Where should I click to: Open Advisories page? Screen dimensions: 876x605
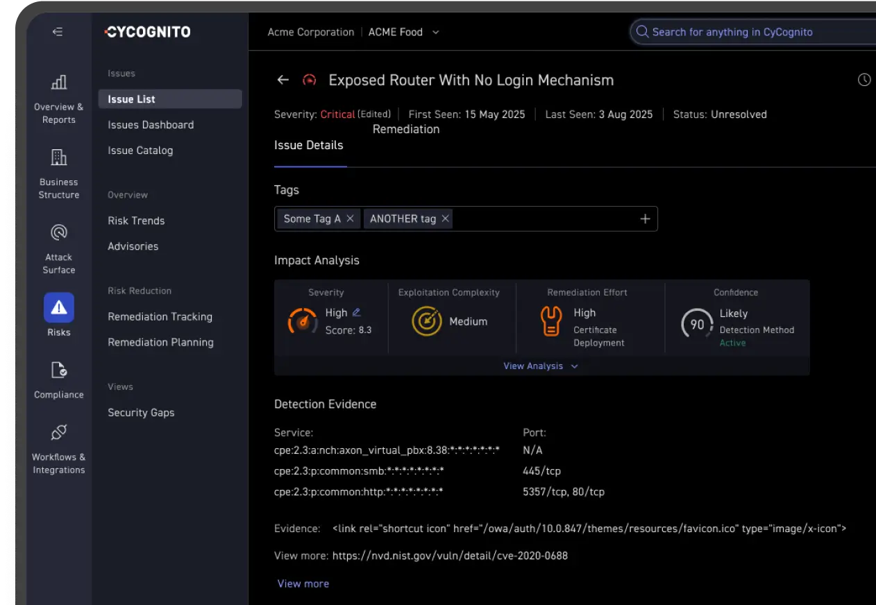(x=133, y=246)
